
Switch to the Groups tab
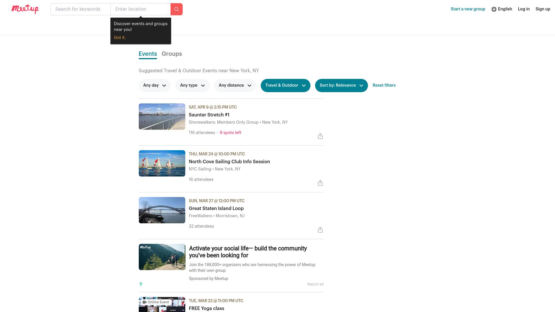[172, 54]
